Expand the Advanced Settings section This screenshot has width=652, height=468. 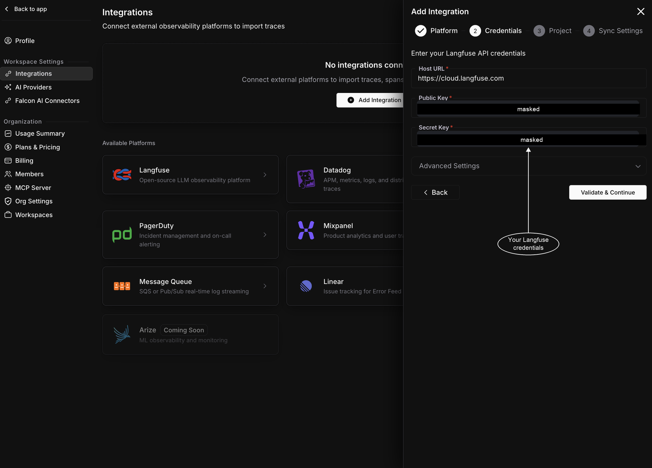coord(529,166)
